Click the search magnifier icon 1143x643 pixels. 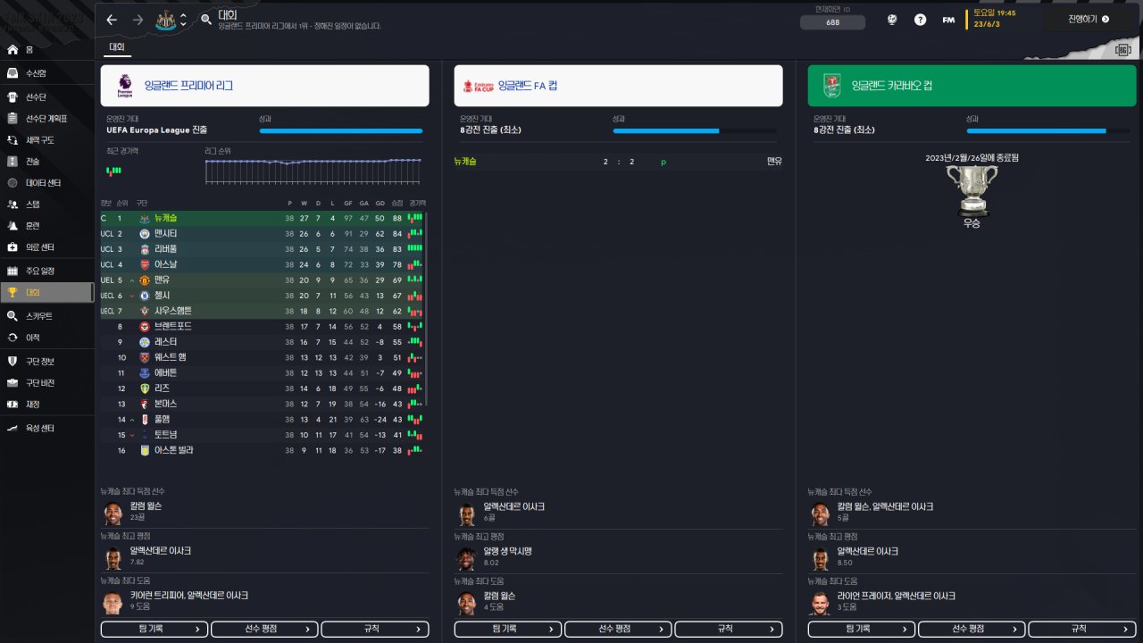[206, 19]
